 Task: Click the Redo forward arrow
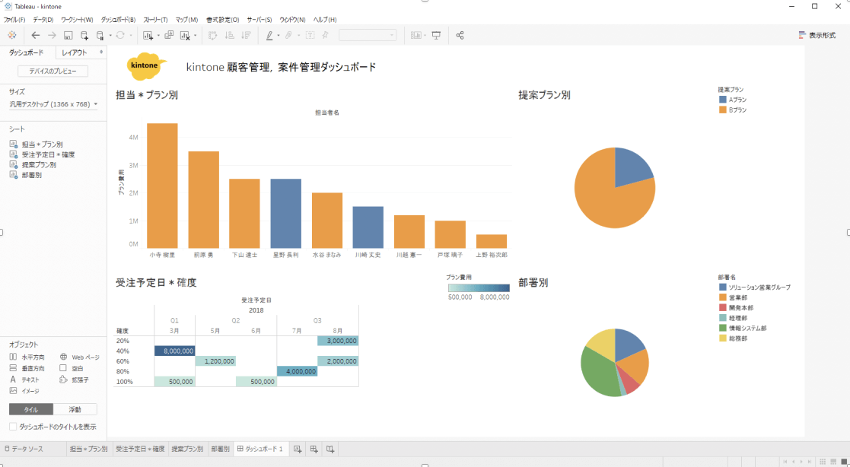[x=52, y=35]
